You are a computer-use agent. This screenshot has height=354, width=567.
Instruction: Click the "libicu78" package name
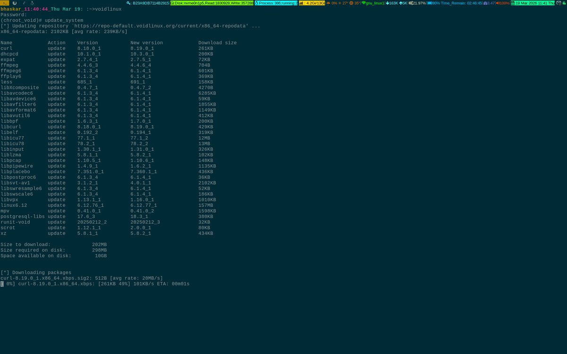12,144
